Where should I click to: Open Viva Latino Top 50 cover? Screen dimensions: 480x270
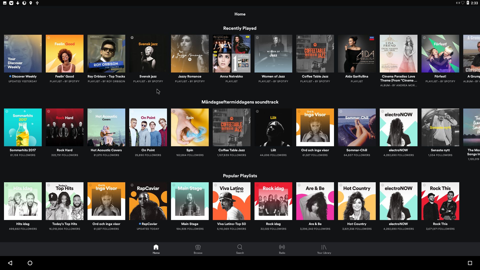point(231,201)
